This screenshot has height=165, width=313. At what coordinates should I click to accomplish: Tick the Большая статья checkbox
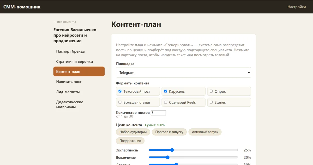pyautogui.click(x=120, y=102)
